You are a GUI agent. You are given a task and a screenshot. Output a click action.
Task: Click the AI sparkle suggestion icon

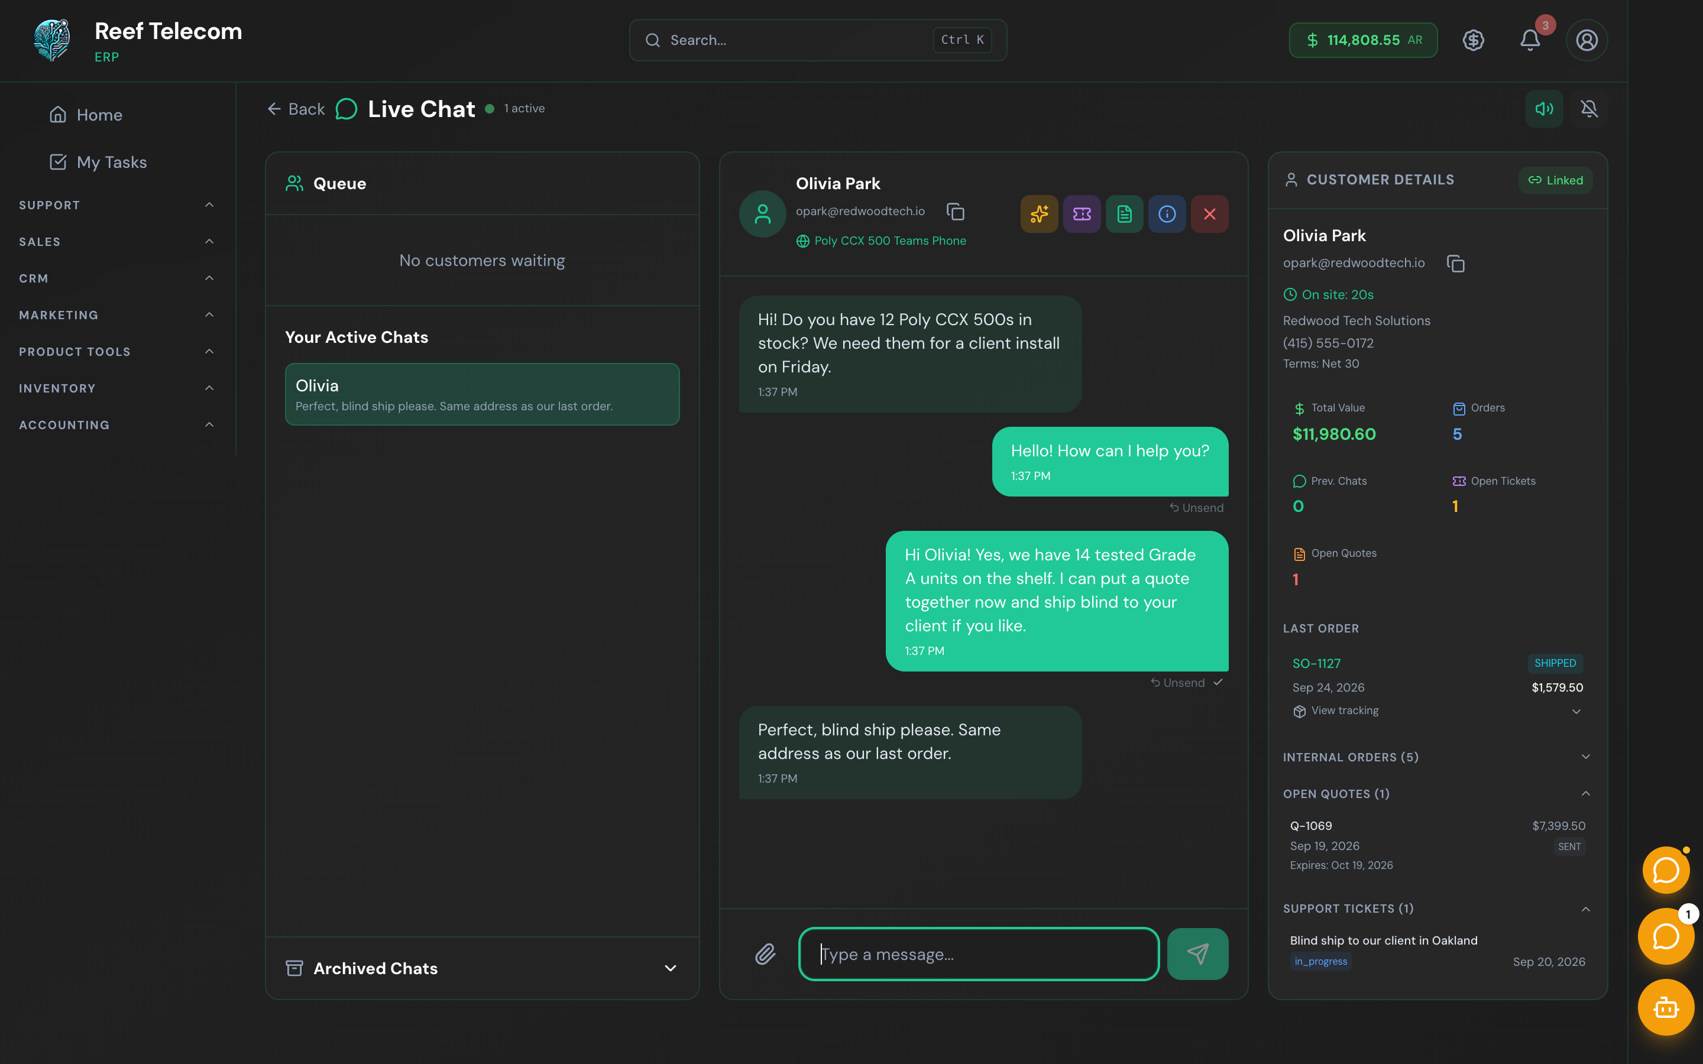coord(1039,214)
